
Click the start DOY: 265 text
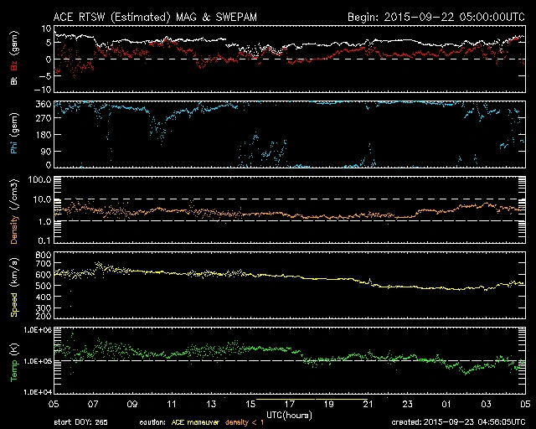(80, 422)
